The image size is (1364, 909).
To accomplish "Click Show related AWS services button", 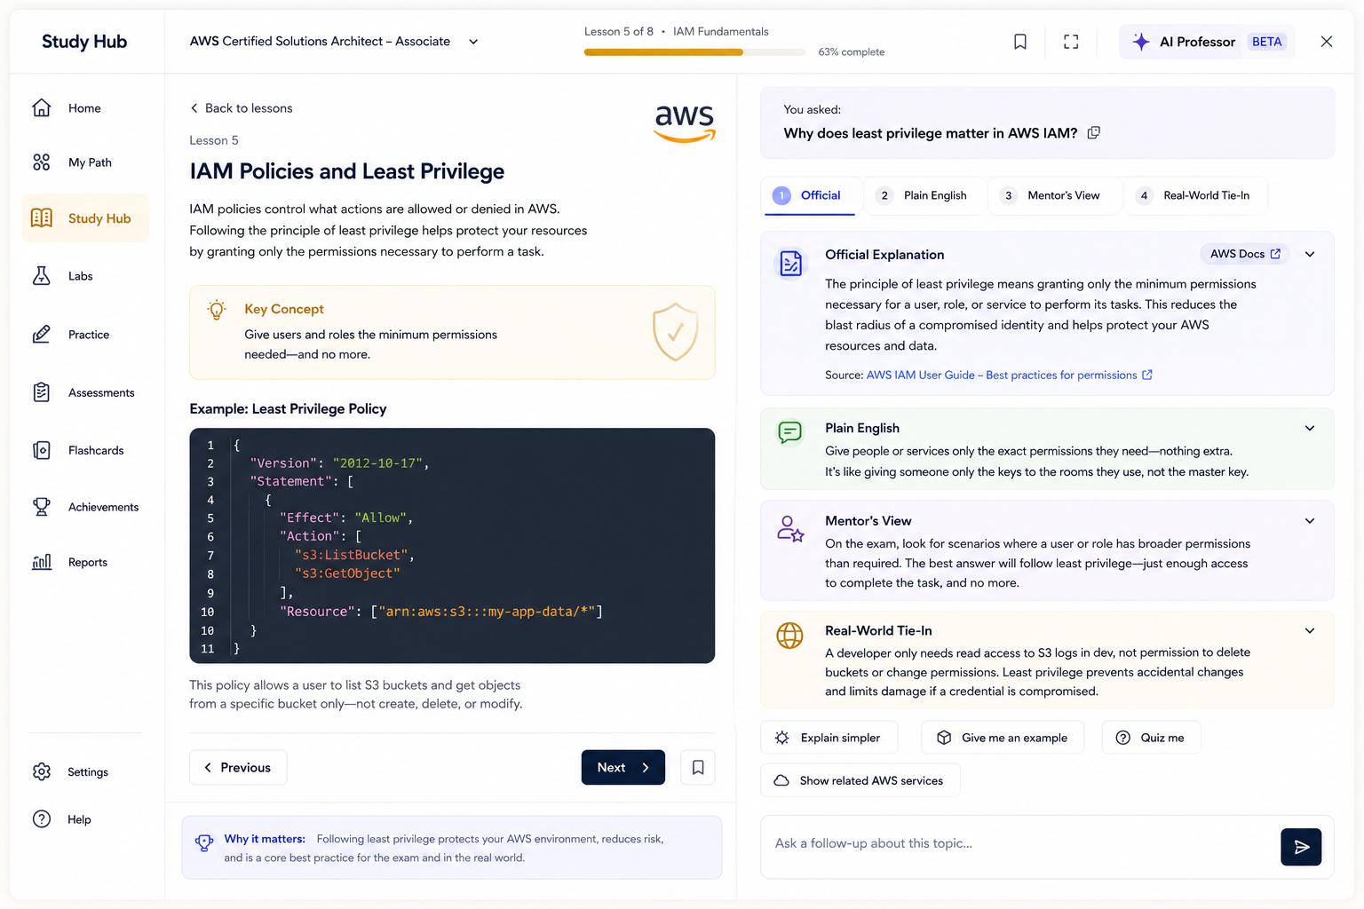I will pos(860,780).
